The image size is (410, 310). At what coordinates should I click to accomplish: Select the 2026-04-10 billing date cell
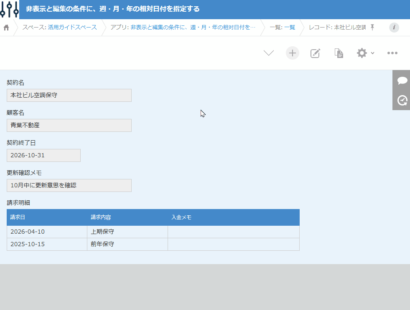(x=47, y=232)
